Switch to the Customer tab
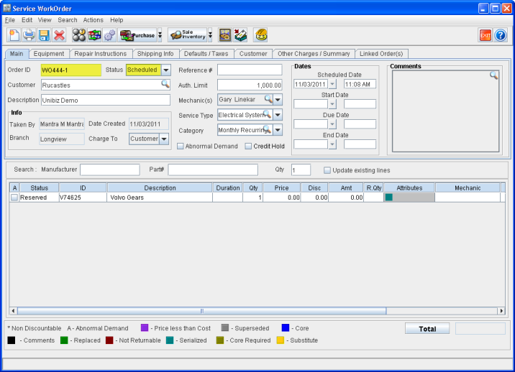This screenshot has width=515, height=372. 253,54
